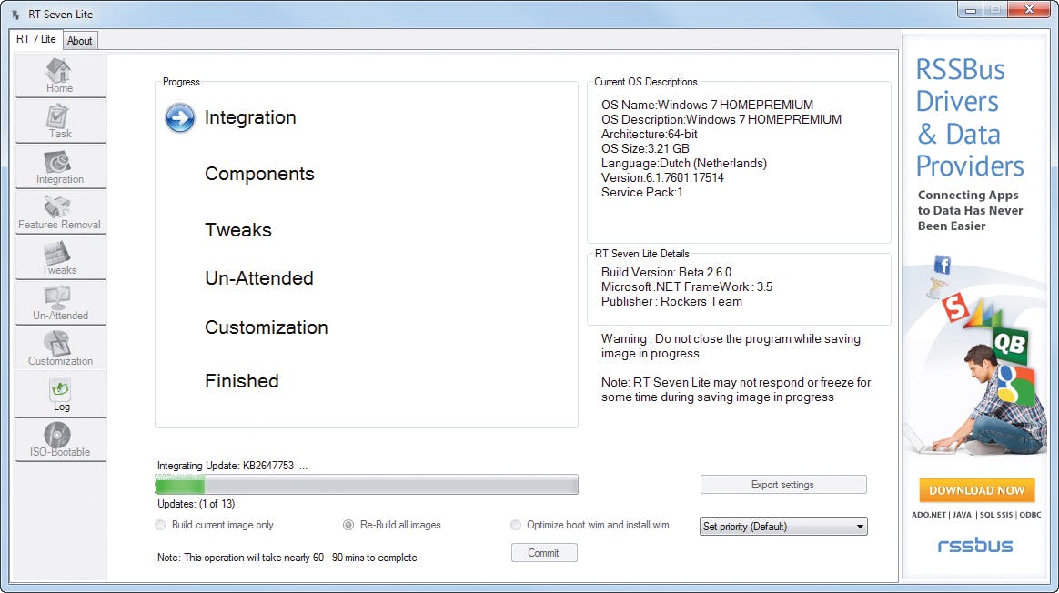Viewport: 1059px width, 593px height.
Task: Close the RT Seven Lite window
Action: click(1029, 9)
